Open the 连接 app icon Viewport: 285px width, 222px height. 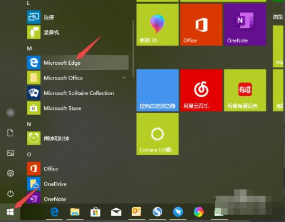[x=34, y=17]
